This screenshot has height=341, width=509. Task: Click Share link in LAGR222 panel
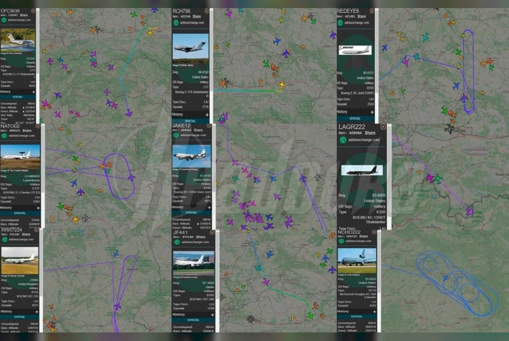point(370,133)
